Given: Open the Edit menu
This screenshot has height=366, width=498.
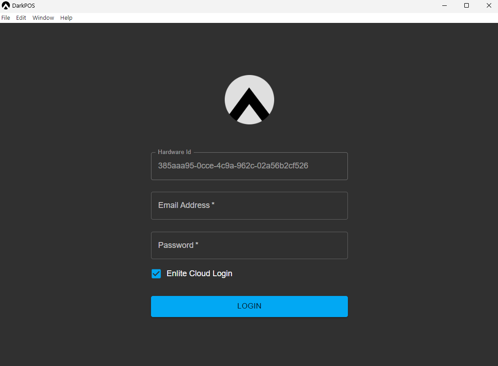Looking at the screenshot, I should (21, 18).
